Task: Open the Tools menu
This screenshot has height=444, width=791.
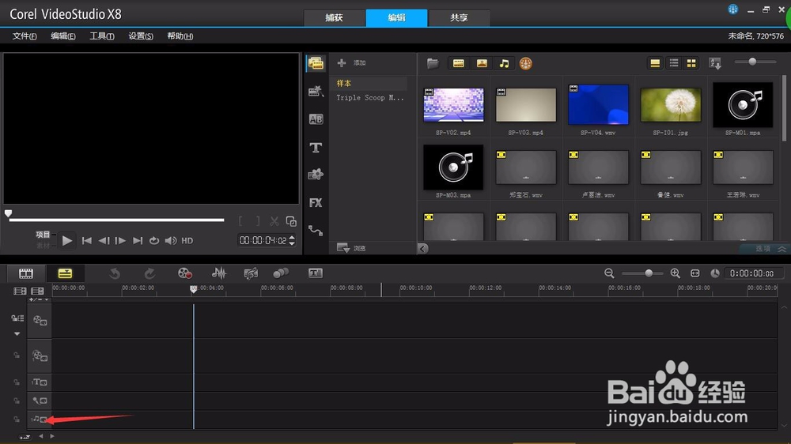Action: [102, 36]
